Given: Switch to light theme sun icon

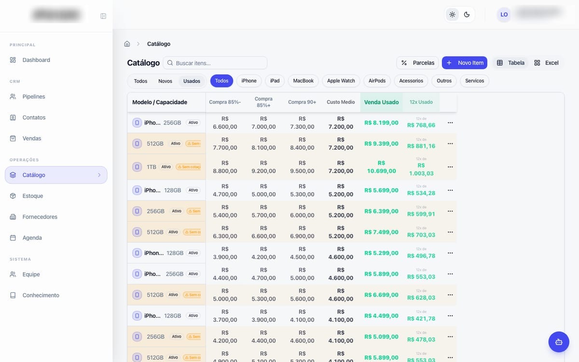Looking at the screenshot, I should [x=452, y=14].
